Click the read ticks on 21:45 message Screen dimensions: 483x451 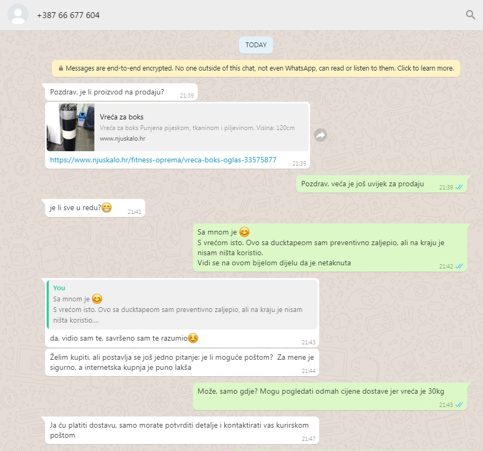(459, 404)
